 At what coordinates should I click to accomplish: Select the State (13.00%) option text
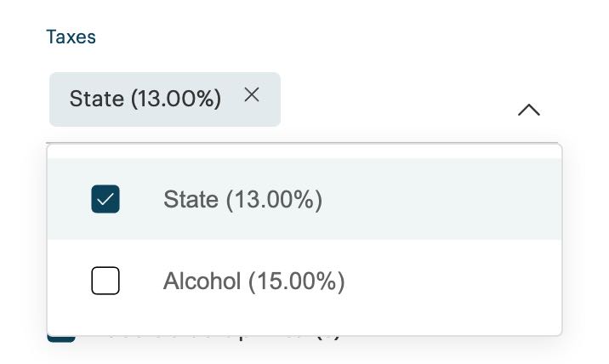pos(242,200)
